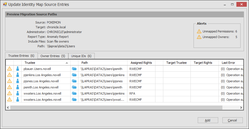Click warning icon next to Unmapped Permissions

pyautogui.click(x=199, y=31)
